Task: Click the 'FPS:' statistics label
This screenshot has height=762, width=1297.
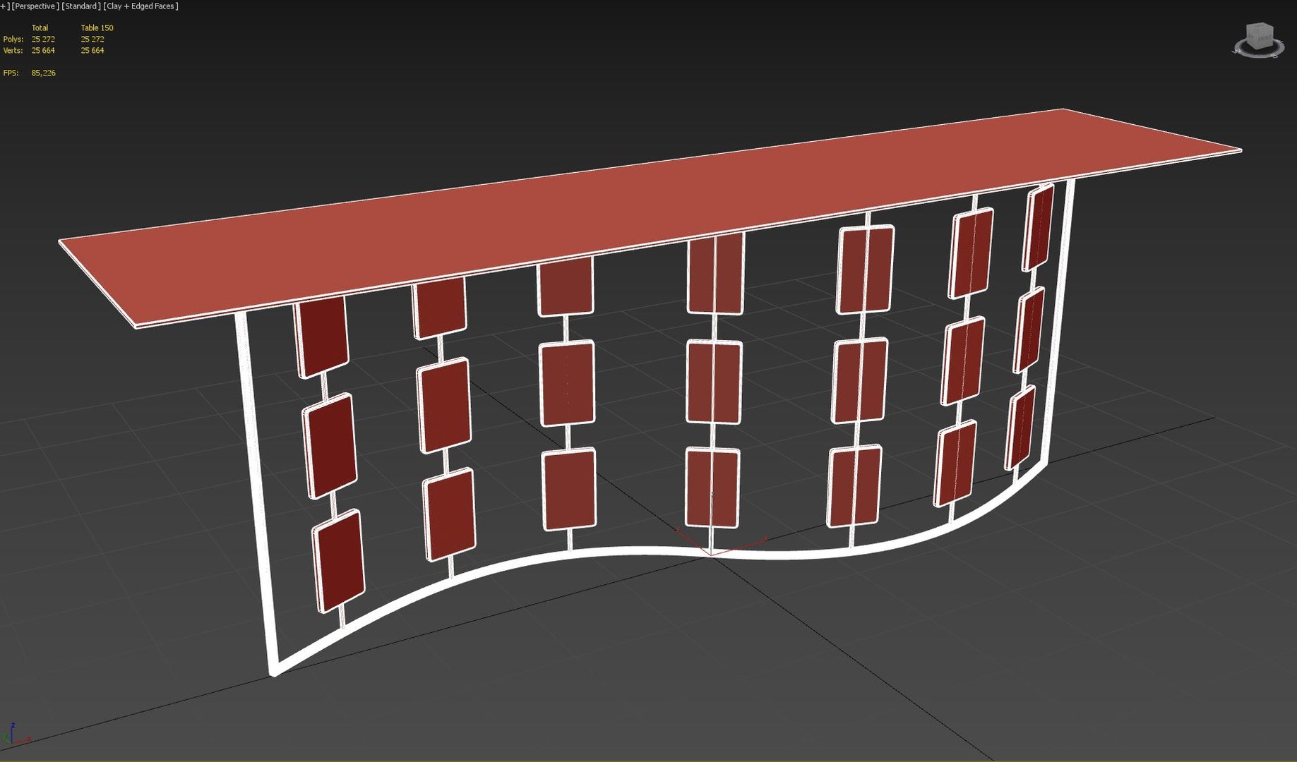Action: click(x=11, y=73)
